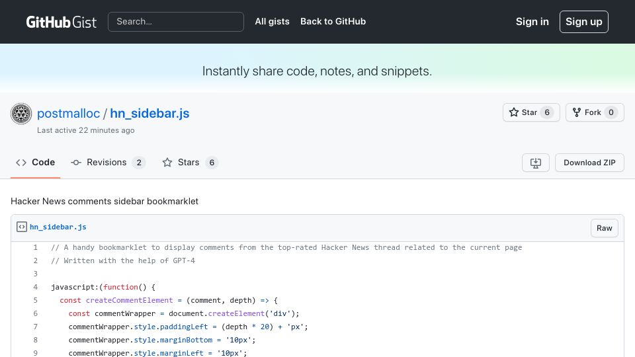Click Sign in
635x357 pixels.
tap(532, 21)
